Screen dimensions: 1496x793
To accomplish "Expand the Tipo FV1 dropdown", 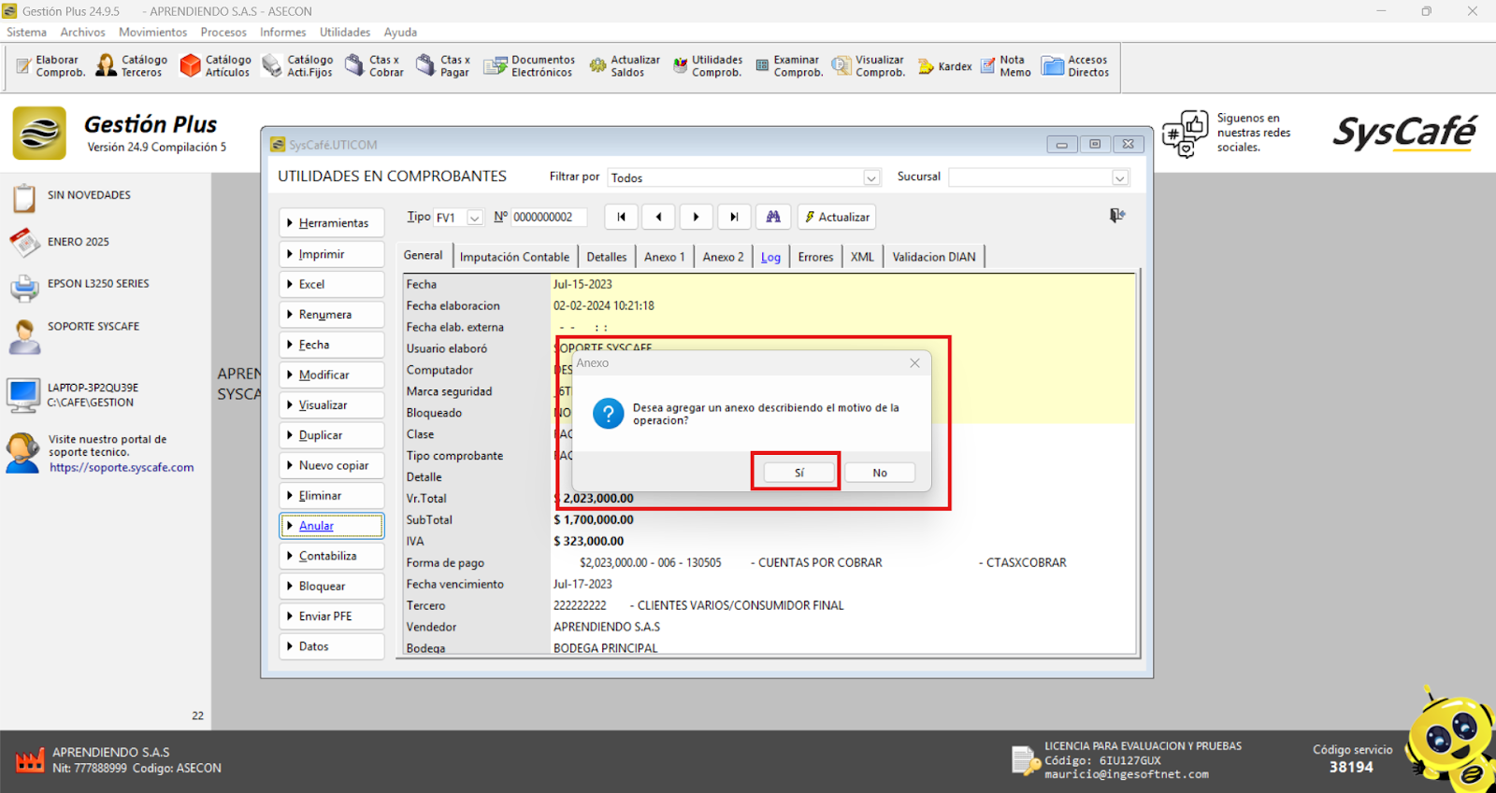I will [x=475, y=218].
